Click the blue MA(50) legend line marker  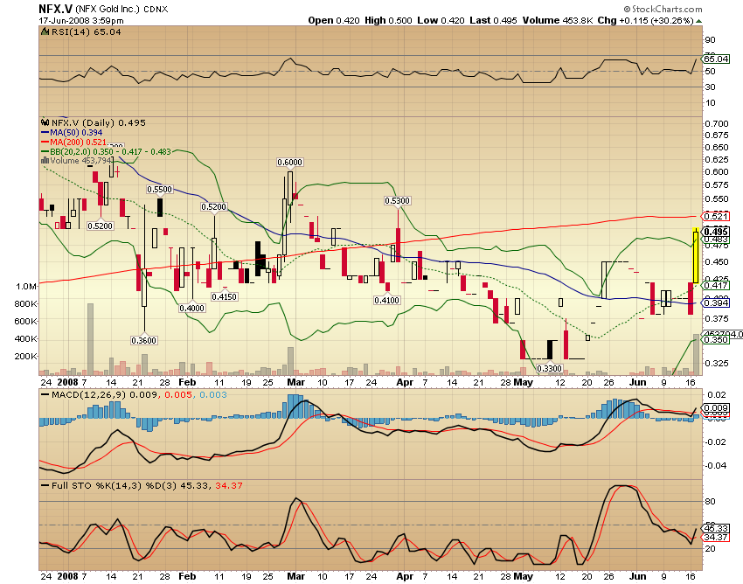[x=45, y=132]
